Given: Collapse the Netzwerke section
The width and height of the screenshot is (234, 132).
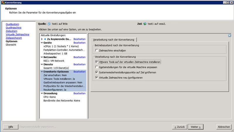Looking at the screenshot, I should click(42, 57).
